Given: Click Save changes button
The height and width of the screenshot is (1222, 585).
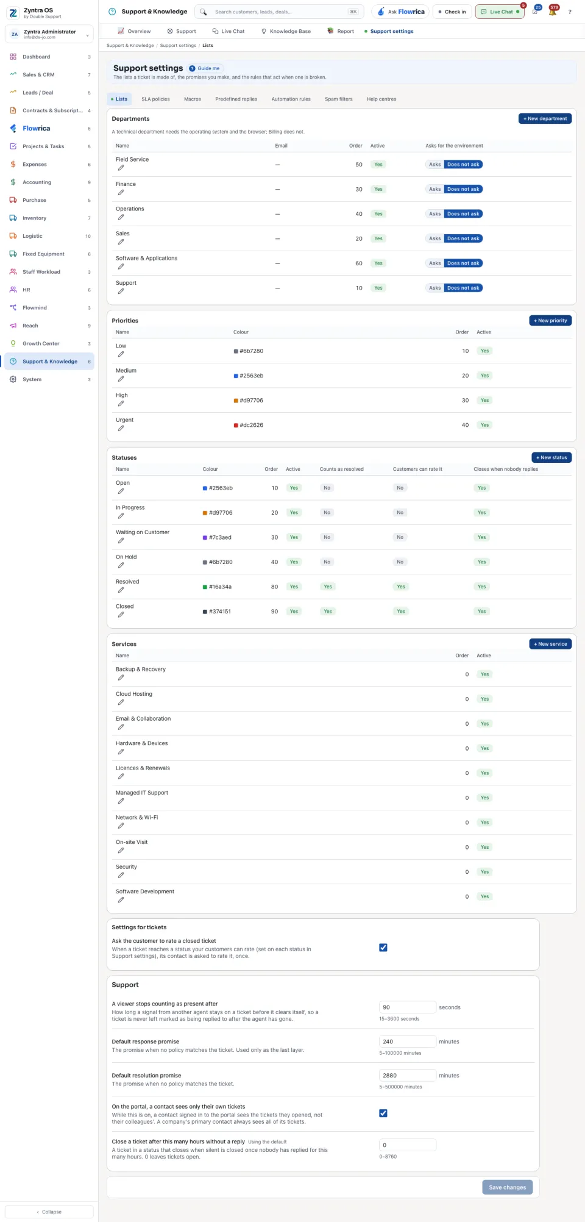Looking at the screenshot, I should tap(507, 1187).
